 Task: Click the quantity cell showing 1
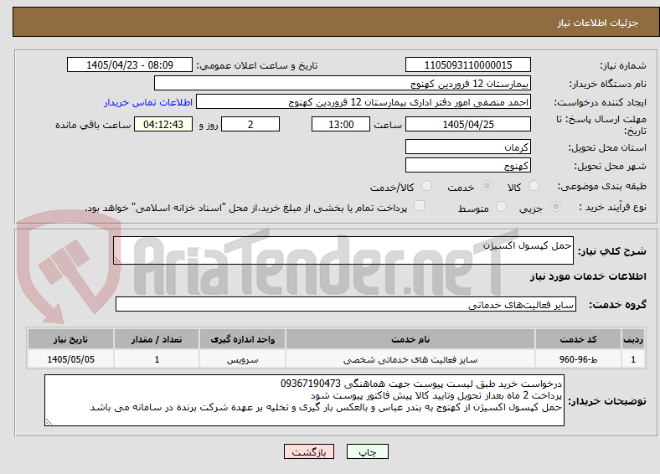tap(156, 359)
